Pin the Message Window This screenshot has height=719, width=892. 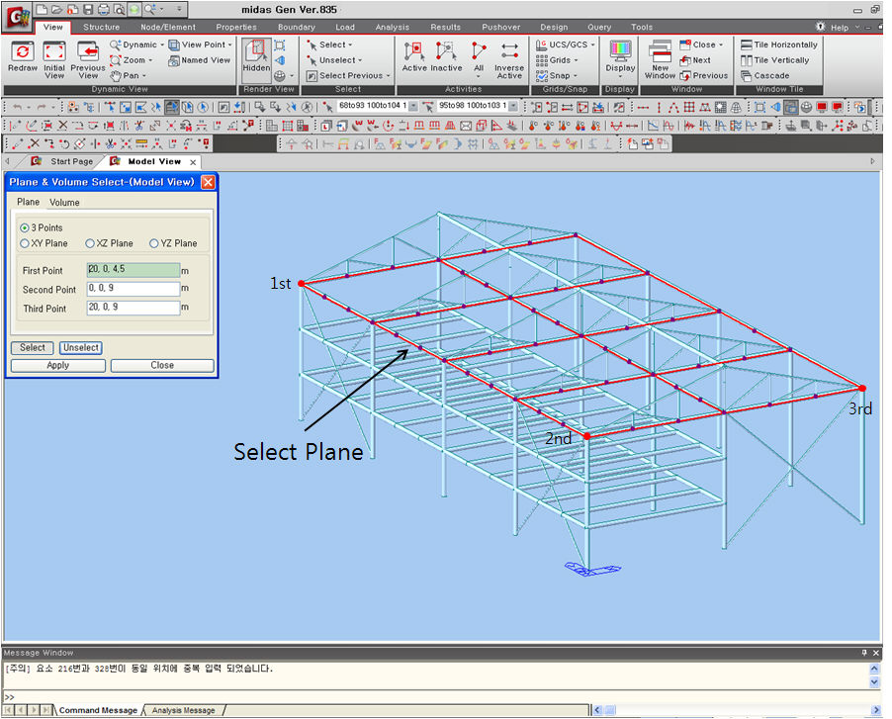click(864, 653)
